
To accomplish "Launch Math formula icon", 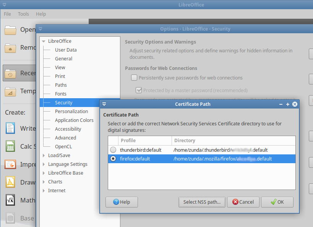I will pos(10,200).
